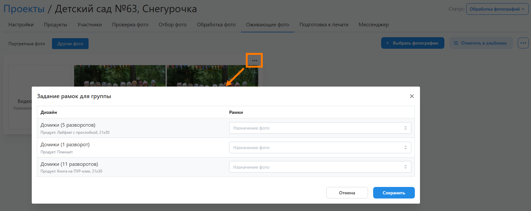Select the Другие фото toggle button
Image resolution: width=531 pixels, height=211 pixels.
point(70,44)
